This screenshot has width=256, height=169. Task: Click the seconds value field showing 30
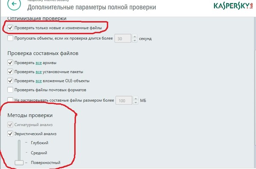tap(123, 38)
